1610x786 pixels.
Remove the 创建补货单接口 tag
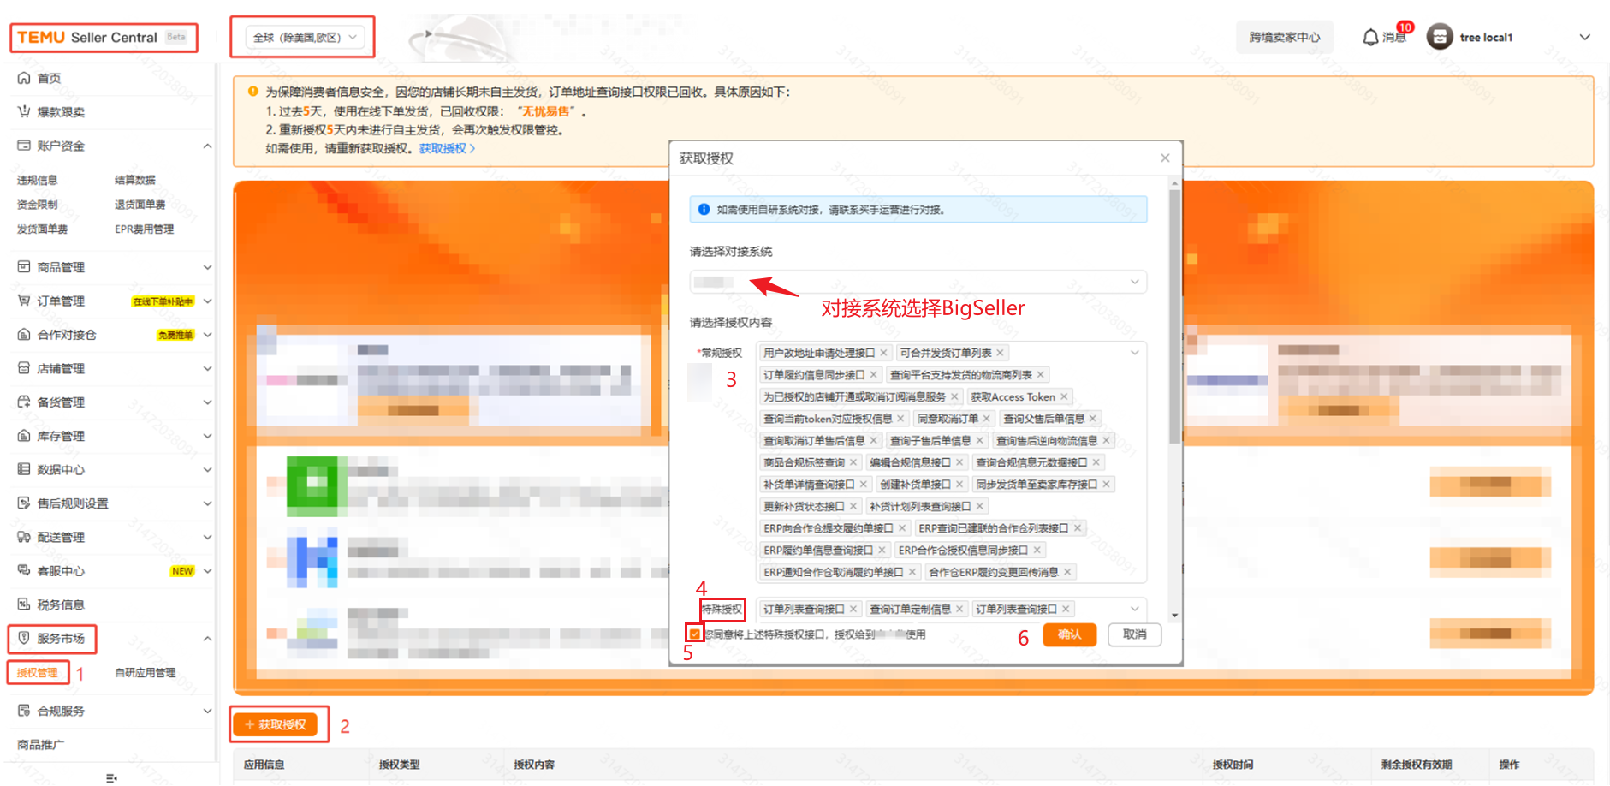pyautogui.click(x=959, y=485)
